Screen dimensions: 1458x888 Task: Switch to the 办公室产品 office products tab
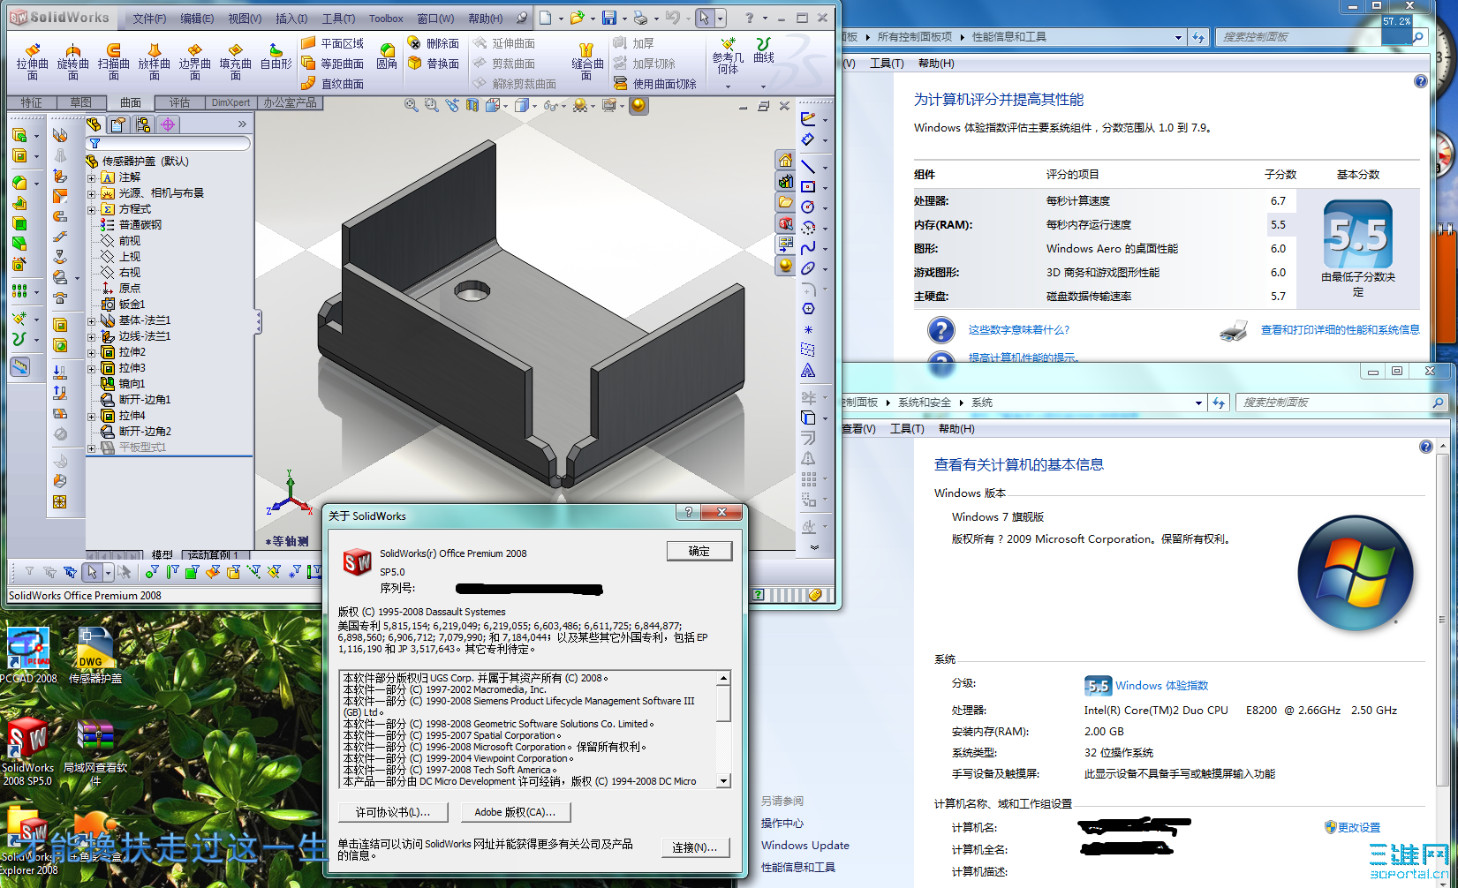pos(290,102)
